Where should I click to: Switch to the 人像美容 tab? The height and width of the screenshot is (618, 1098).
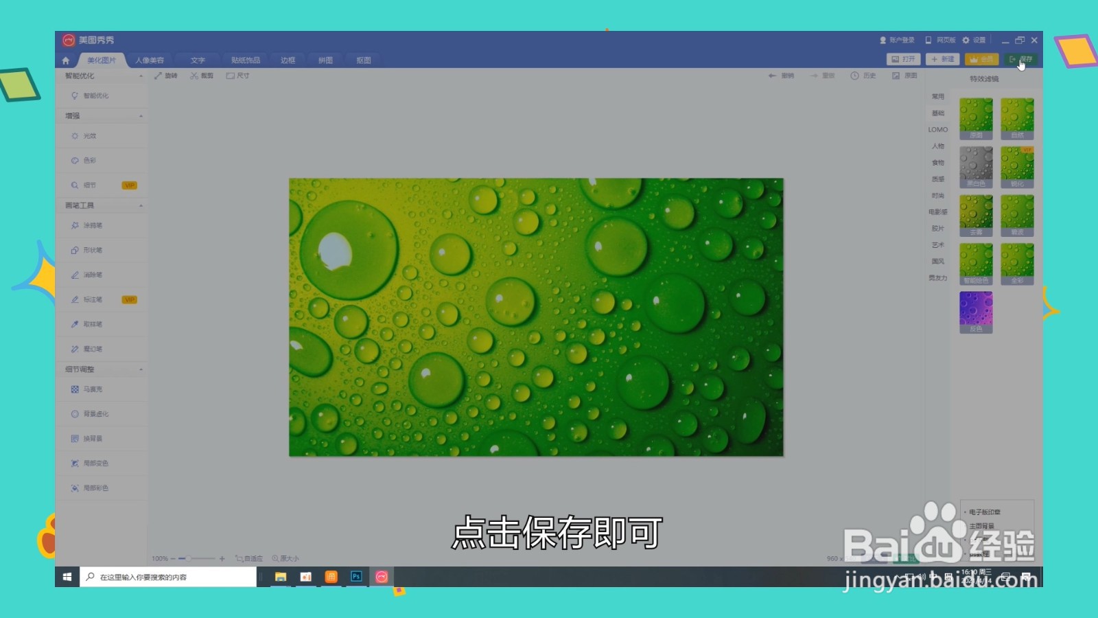[148, 60]
